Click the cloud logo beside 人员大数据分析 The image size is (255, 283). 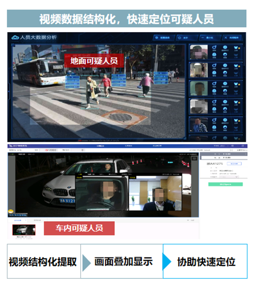coord(15,37)
